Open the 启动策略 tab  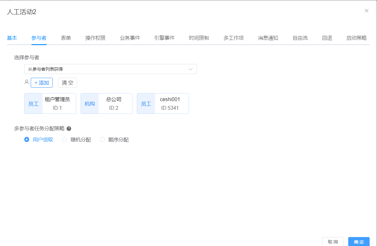pos(356,38)
